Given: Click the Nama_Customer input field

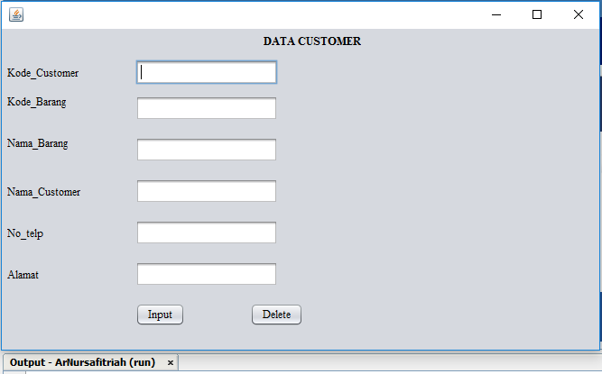Looking at the screenshot, I should point(207,191).
